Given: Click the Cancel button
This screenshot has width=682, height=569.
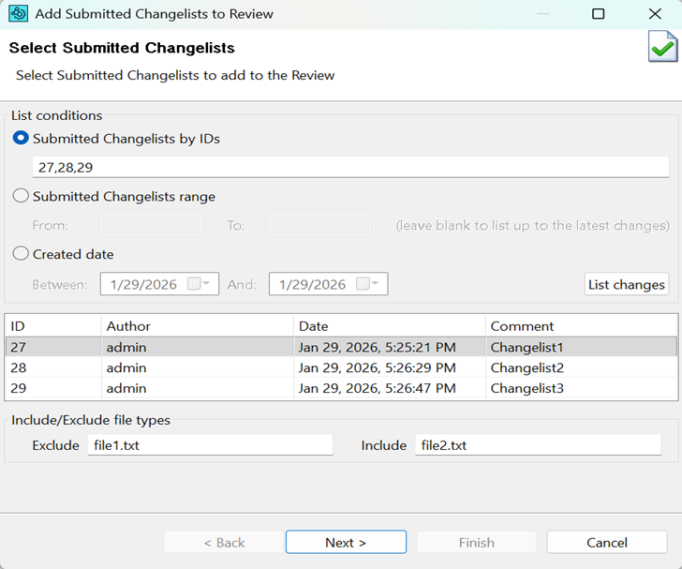Looking at the screenshot, I should [607, 542].
